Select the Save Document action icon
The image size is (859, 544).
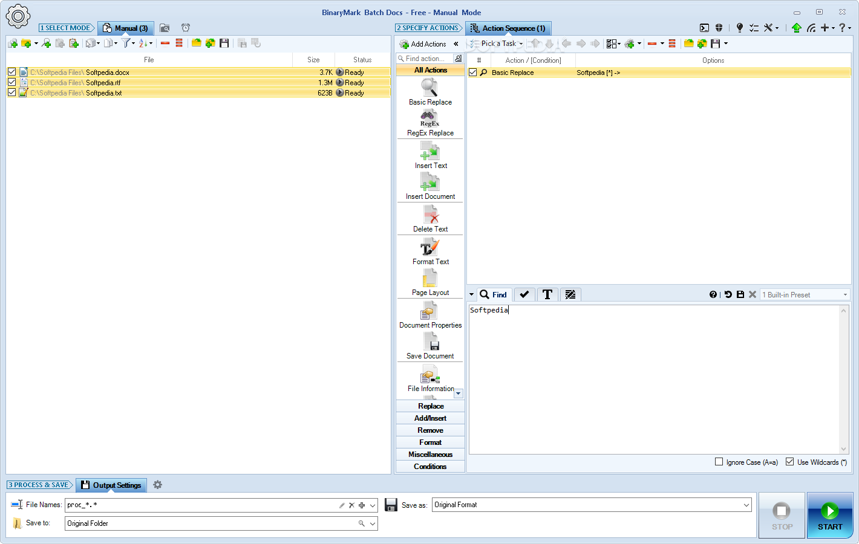(430, 346)
